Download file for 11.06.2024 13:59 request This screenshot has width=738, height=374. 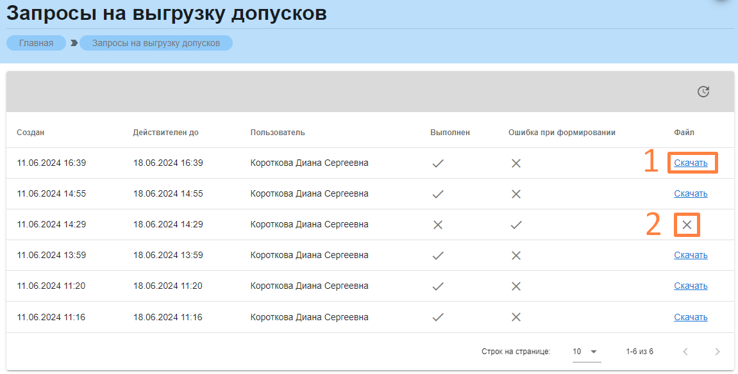tap(691, 256)
